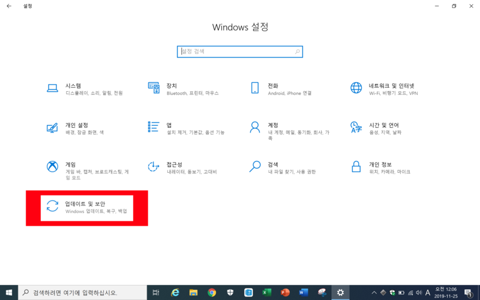Click the Settings gear on the taskbar
The image size is (480, 300).
click(x=340, y=293)
